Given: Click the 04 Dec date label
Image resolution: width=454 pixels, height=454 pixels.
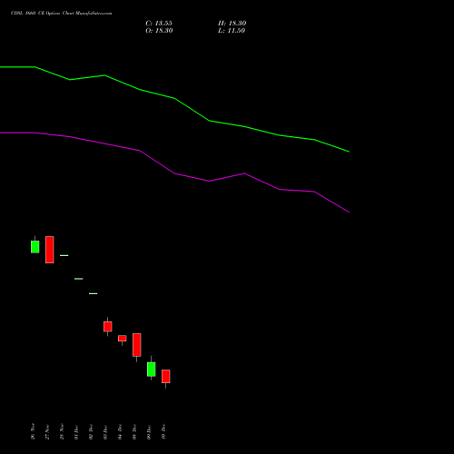Looking at the screenshot, I should [x=120, y=432].
